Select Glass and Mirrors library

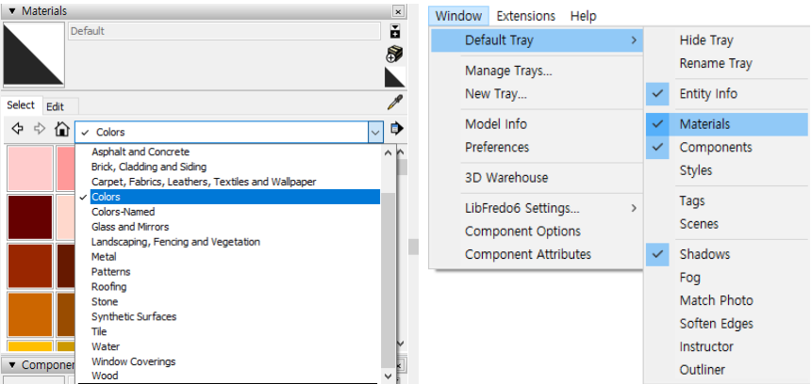coord(235,227)
